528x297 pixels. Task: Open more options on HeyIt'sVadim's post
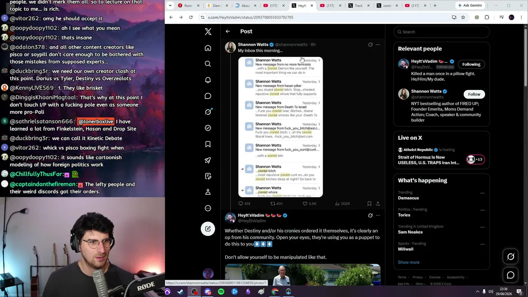(x=378, y=215)
